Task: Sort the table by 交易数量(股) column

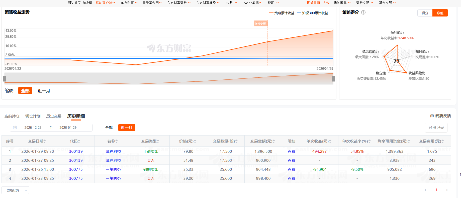Action: pyautogui.click(x=236, y=141)
